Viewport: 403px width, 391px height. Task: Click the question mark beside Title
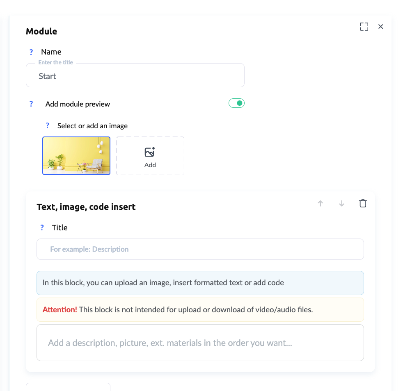pyautogui.click(x=42, y=228)
